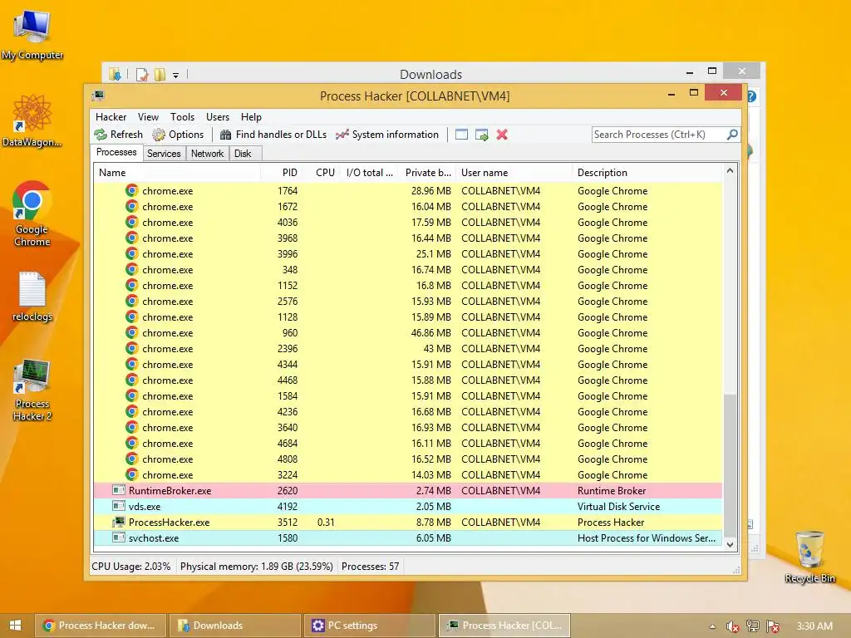This screenshot has height=638, width=851.
Task: Sort by Description column header
Action: pos(647,173)
